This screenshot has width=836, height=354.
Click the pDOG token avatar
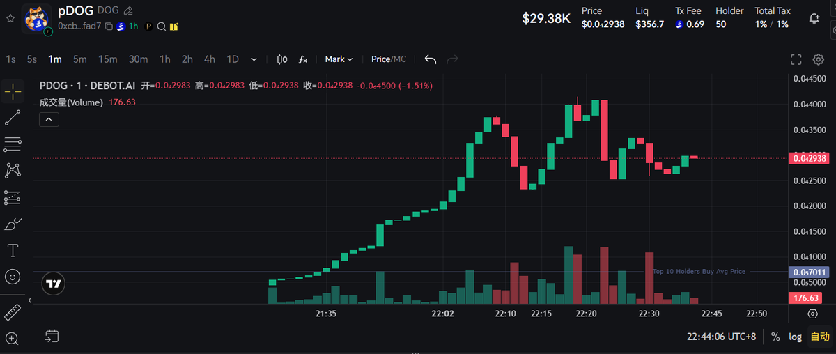pyautogui.click(x=36, y=18)
